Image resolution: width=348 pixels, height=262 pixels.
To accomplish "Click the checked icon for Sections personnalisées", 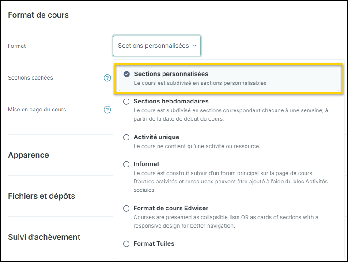I will [127, 74].
